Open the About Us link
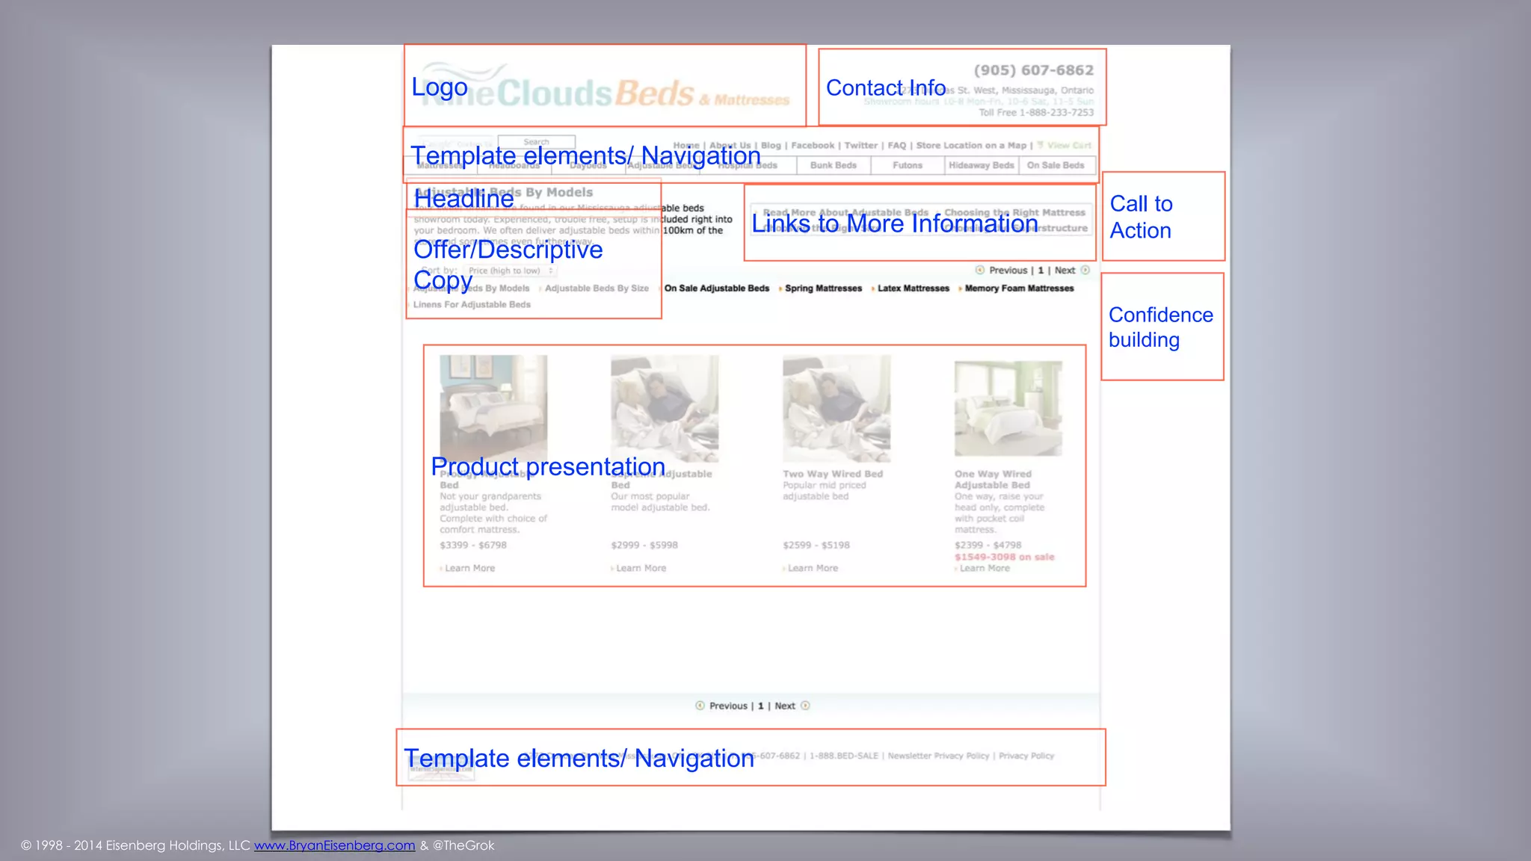The width and height of the screenshot is (1531, 861). 730,146
